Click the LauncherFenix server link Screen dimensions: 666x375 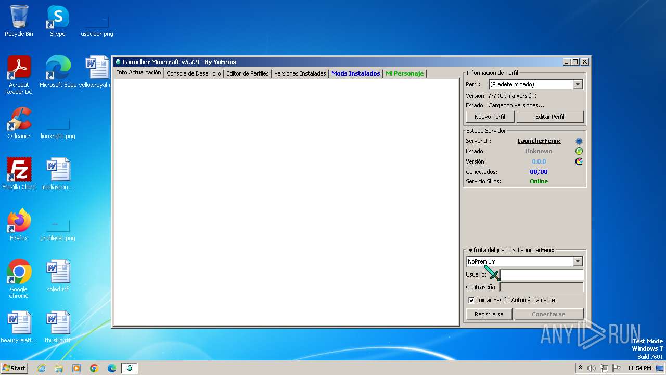[539, 141]
